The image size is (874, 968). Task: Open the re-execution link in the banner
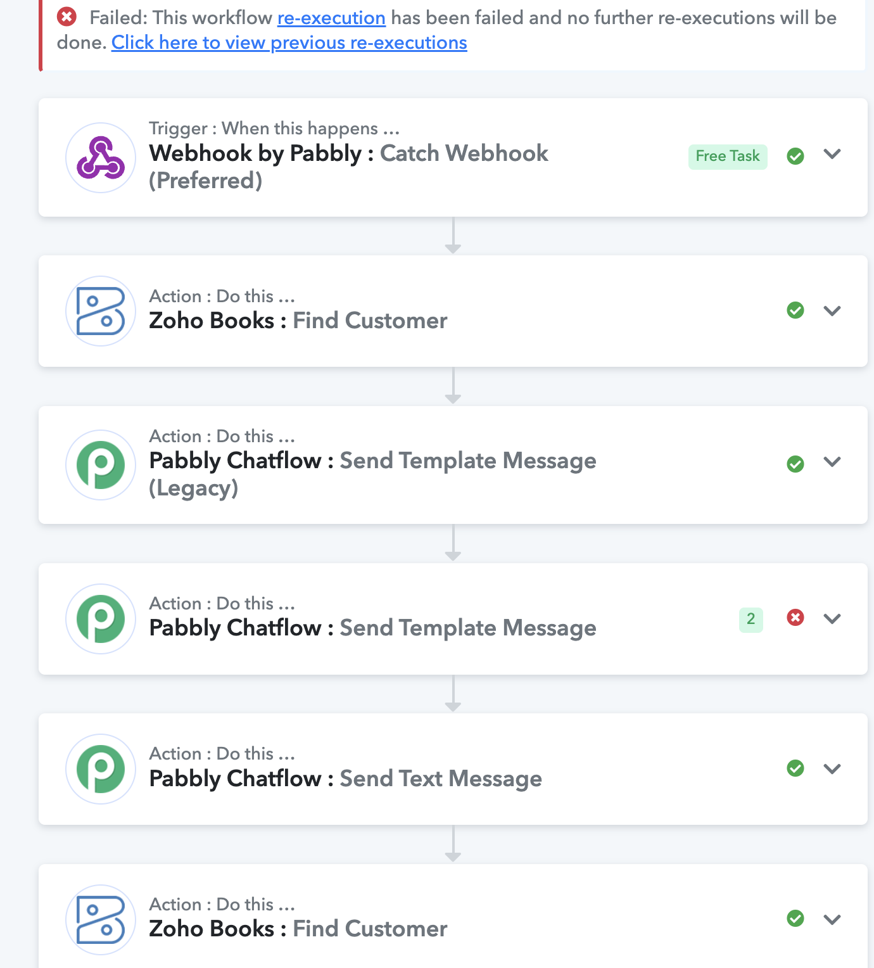[x=331, y=18]
